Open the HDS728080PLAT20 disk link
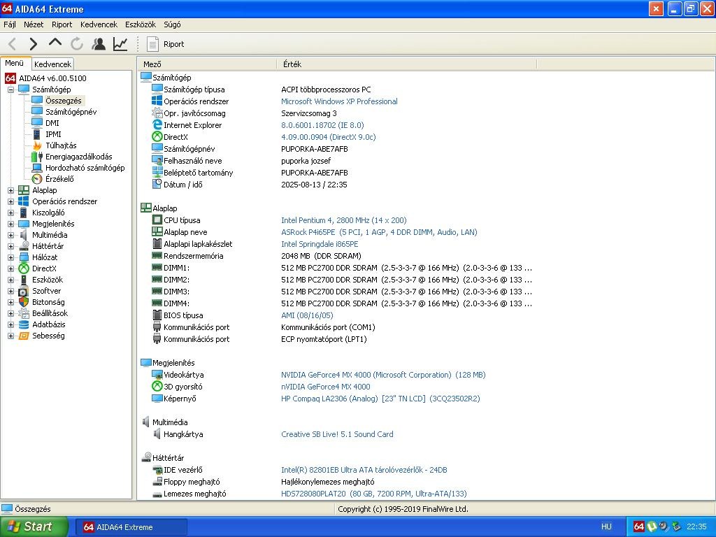This screenshot has height=537, width=716. [x=374, y=494]
